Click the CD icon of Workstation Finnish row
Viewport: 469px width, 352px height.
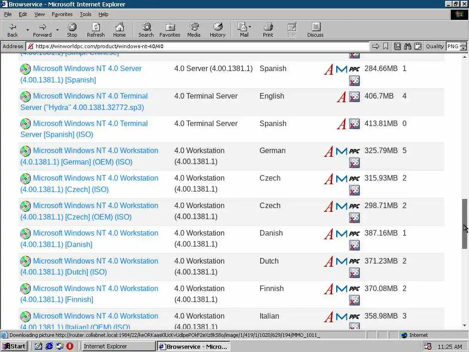pos(26,289)
